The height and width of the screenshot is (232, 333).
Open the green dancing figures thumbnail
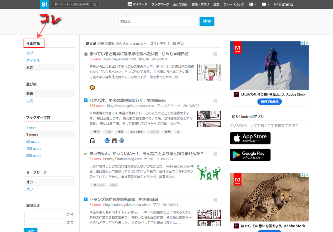point(209,172)
